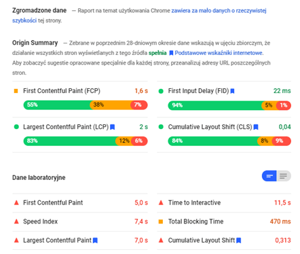The image size is (300, 254).
Task: Open link 'zawiera za mało danych o rzeczywistej'
Action: pos(219,11)
